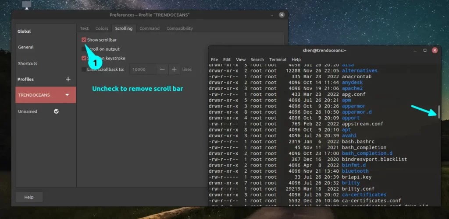The width and height of the screenshot is (449, 219).
Task: Open the terminal View menu
Action: pyautogui.click(x=241, y=60)
